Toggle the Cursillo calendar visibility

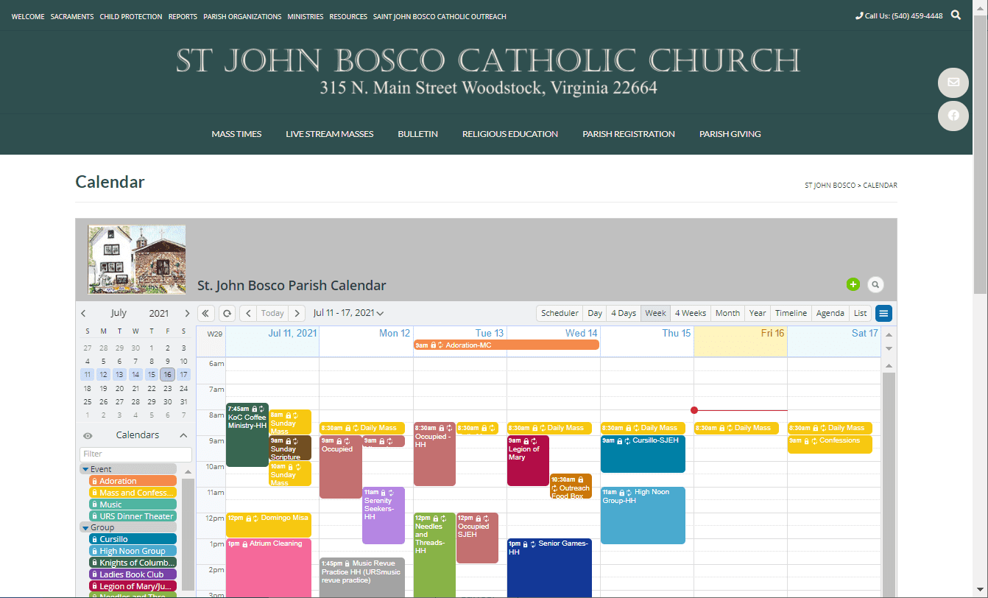click(133, 539)
